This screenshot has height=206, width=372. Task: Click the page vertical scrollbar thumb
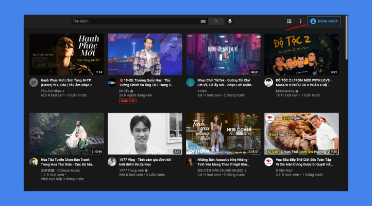(x=347, y=38)
